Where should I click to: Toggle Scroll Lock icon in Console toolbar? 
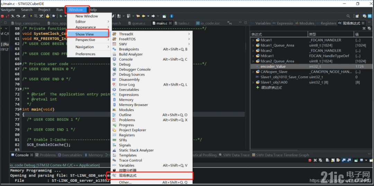tap(333, 160)
